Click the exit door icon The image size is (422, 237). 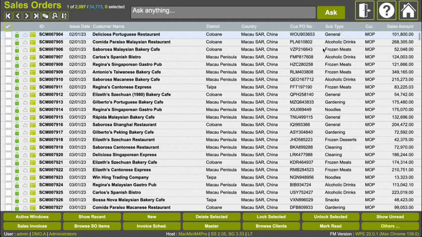tap(365, 11)
